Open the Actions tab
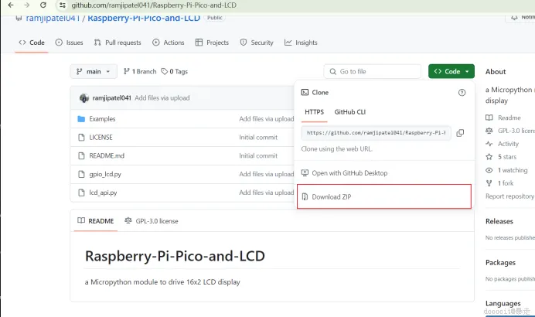Image resolution: width=535 pixels, height=317 pixels. coord(169,43)
